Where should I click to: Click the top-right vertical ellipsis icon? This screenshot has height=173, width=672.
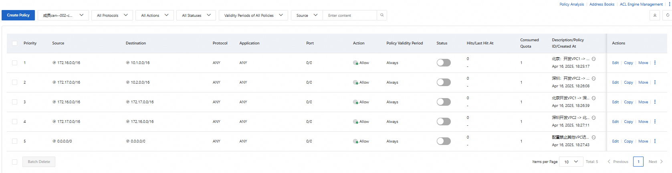(x=669, y=4)
